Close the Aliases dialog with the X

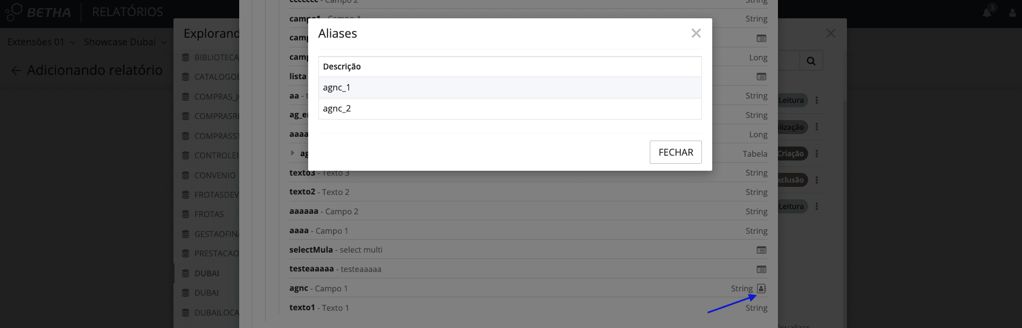pos(696,33)
